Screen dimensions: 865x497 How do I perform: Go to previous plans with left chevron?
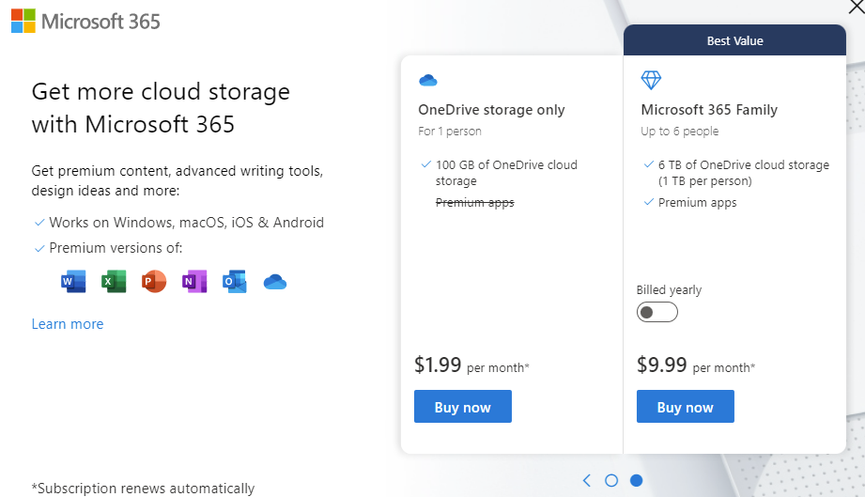point(586,480)
